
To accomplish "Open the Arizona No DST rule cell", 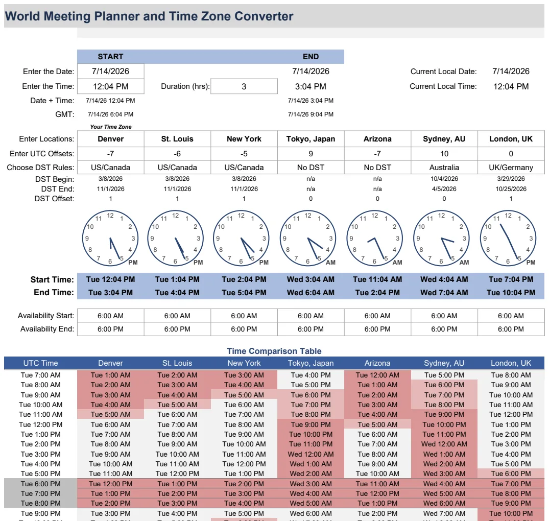I will pyautogui.click(x=377, y=168).
